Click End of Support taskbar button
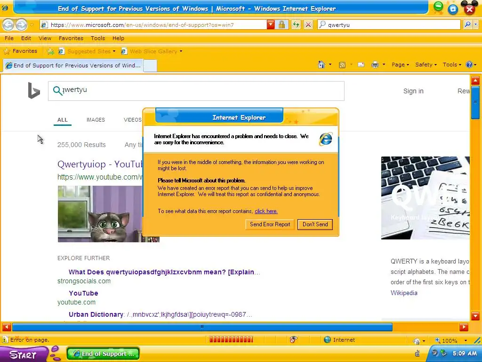This screenshot has height=362, width=482. [x=103, y=354]
